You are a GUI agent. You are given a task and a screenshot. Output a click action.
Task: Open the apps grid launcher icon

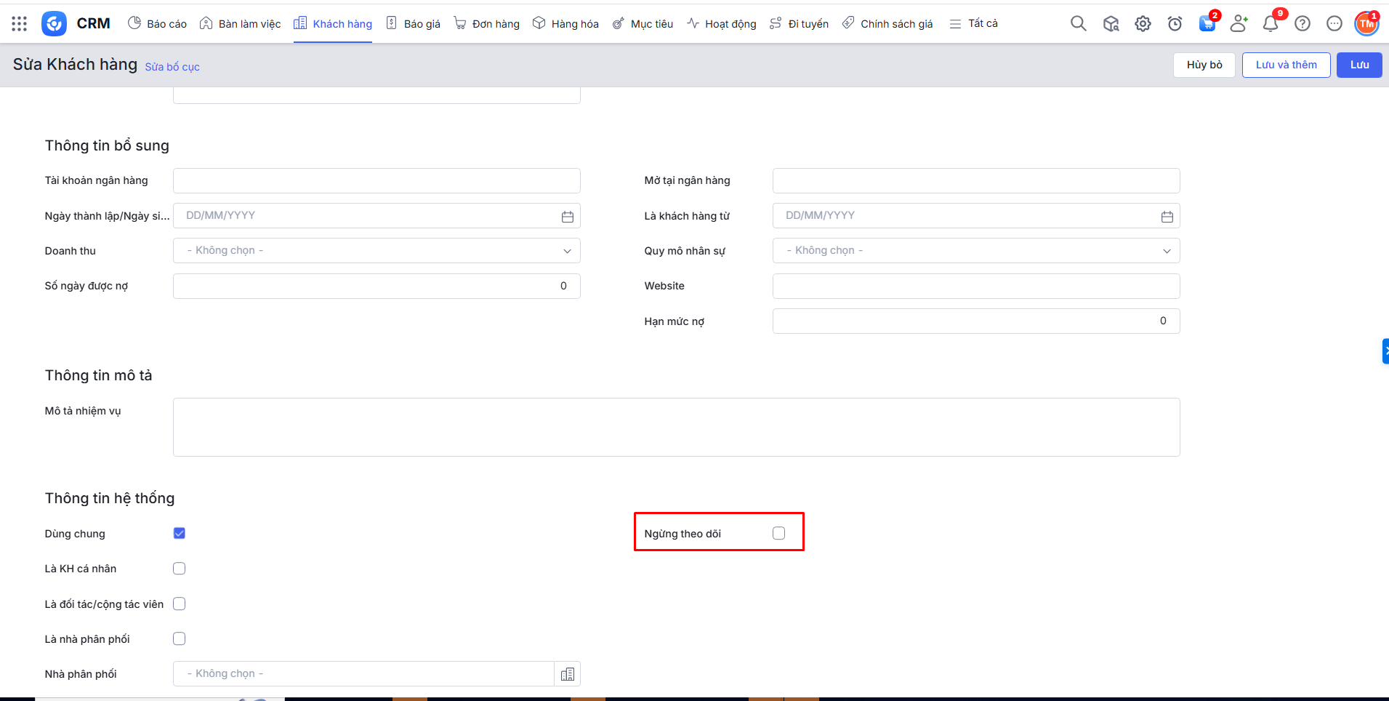(20, 24)
